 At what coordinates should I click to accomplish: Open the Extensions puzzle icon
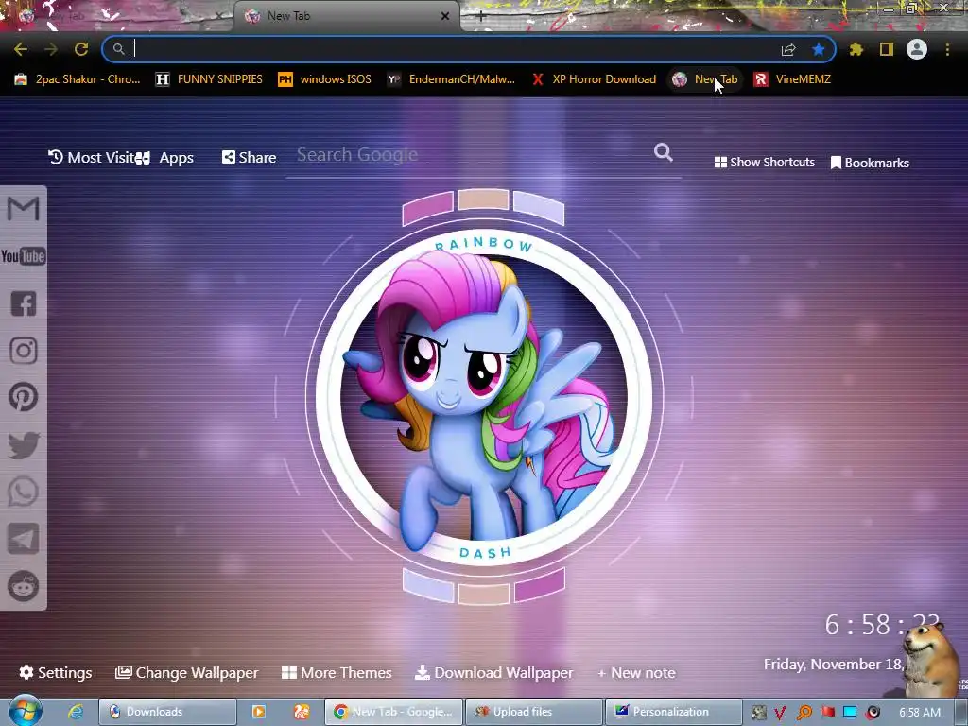856,49
